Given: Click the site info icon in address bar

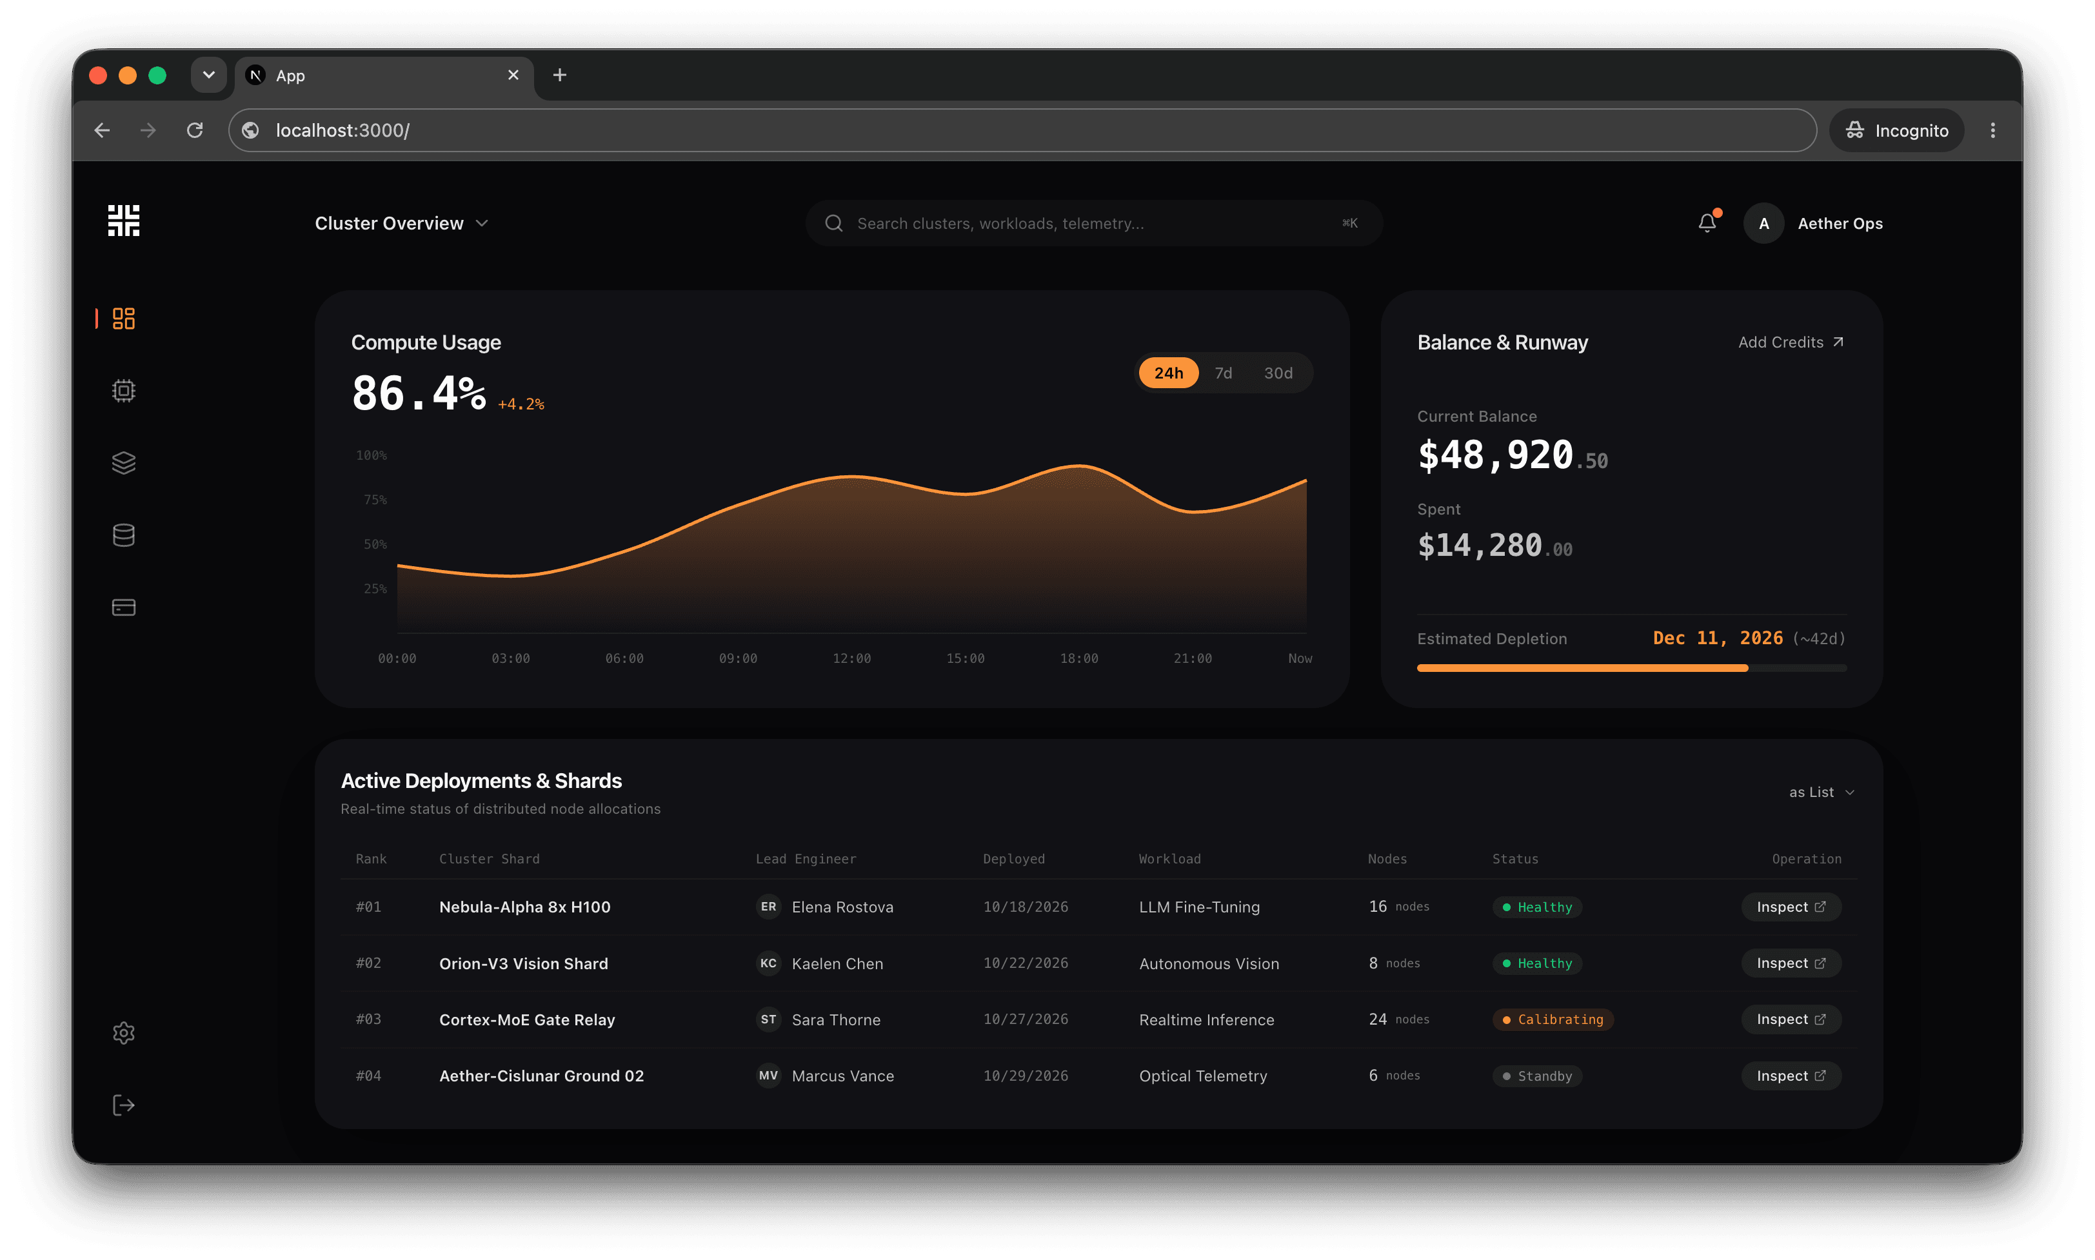Looking at the screenshot, I should tap(250, 130).
